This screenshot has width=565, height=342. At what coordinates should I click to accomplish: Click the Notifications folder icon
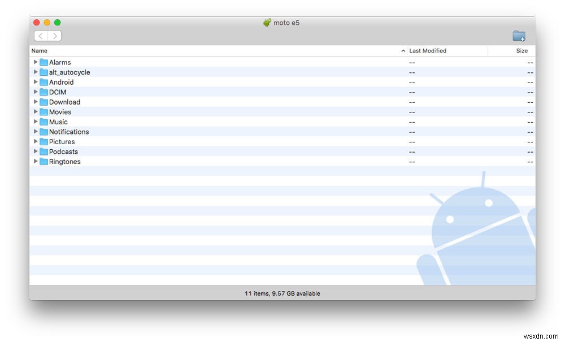pos(44,132)
